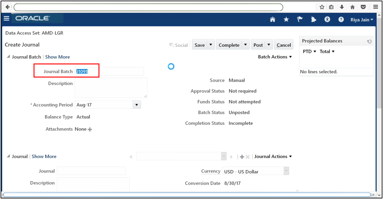Add an attachment using the plus icon
The image size is (383, 199).
[89, 129]
